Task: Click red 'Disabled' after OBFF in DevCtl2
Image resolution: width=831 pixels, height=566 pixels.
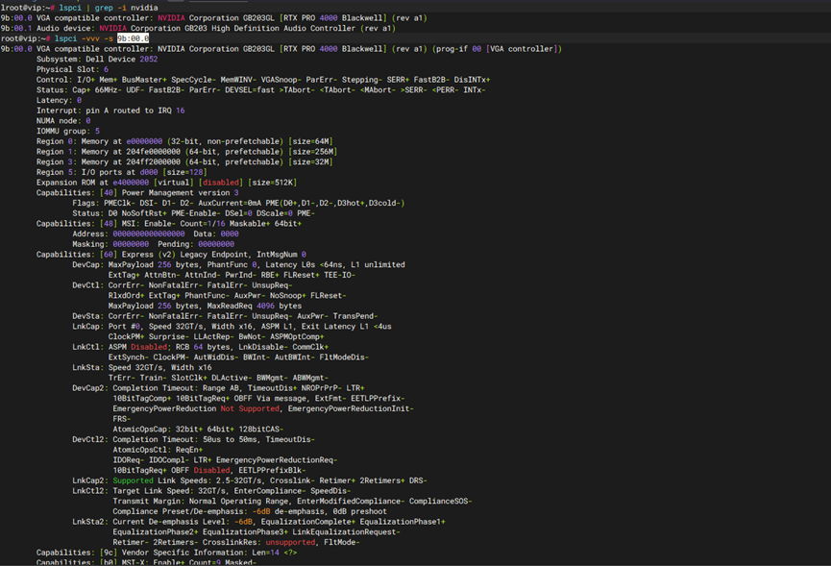Action: [212, 470]
